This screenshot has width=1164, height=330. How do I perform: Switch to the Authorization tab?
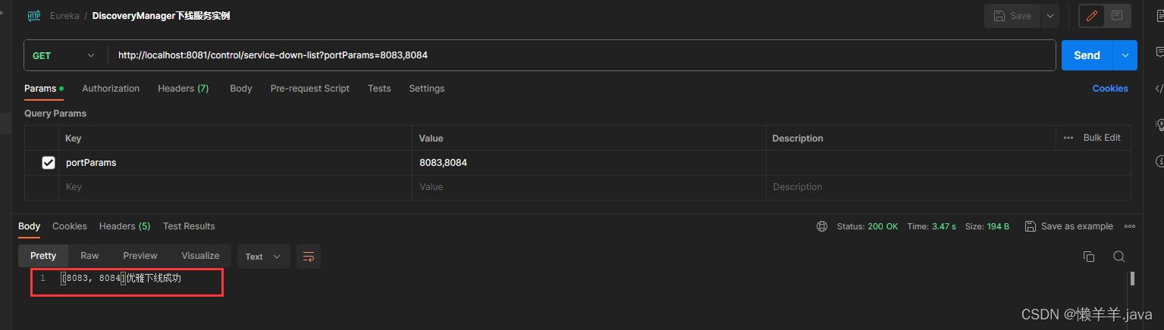(x=111, y=89)
